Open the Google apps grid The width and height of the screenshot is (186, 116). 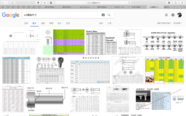[166, 15]
